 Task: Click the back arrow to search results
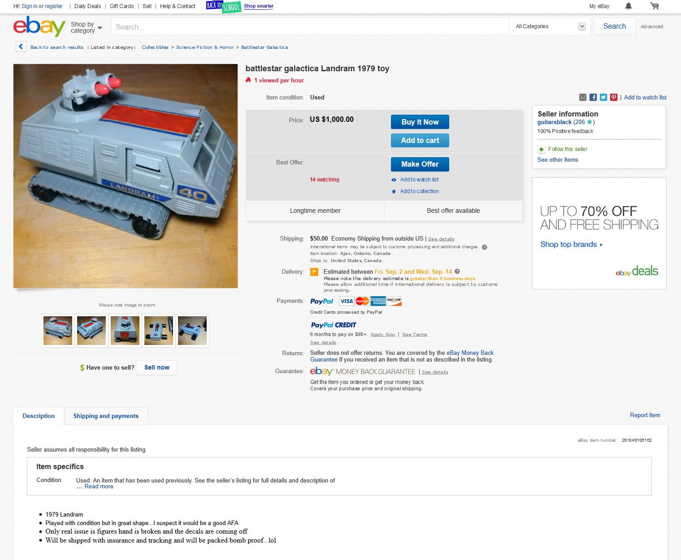(21, 47)
